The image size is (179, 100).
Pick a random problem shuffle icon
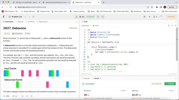[x=33, y=17]
